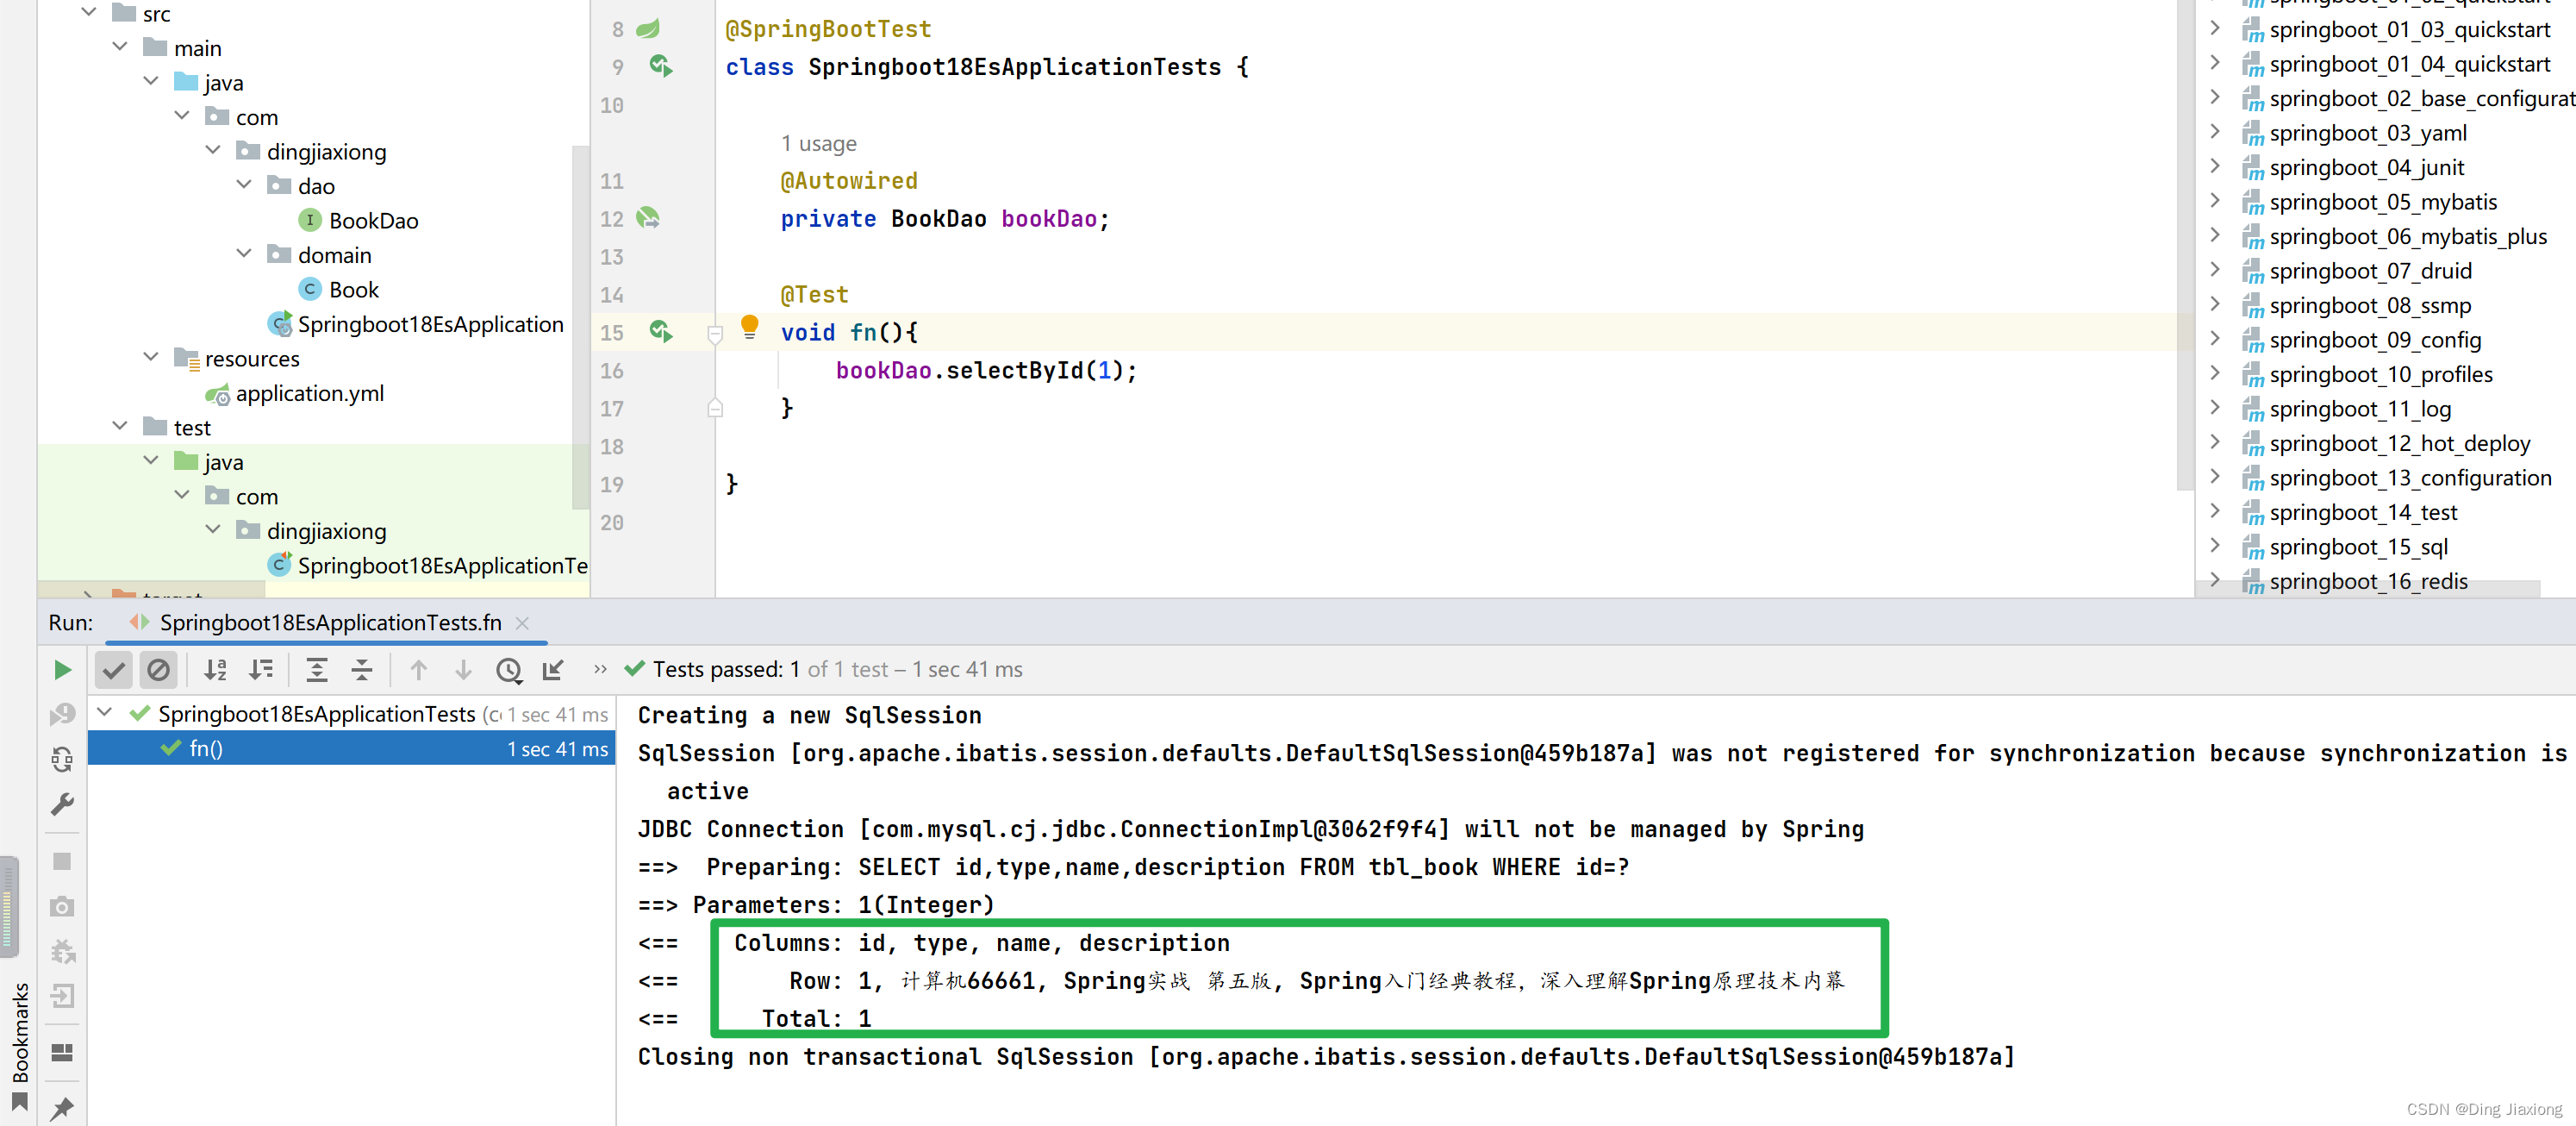Click the debug bug-gear icon in Run strip
Screen dimensions: 2576x1126
[62, 951]
